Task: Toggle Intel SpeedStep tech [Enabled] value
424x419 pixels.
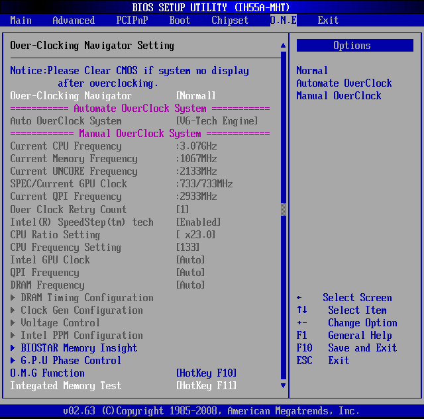Action: point(199,222)
